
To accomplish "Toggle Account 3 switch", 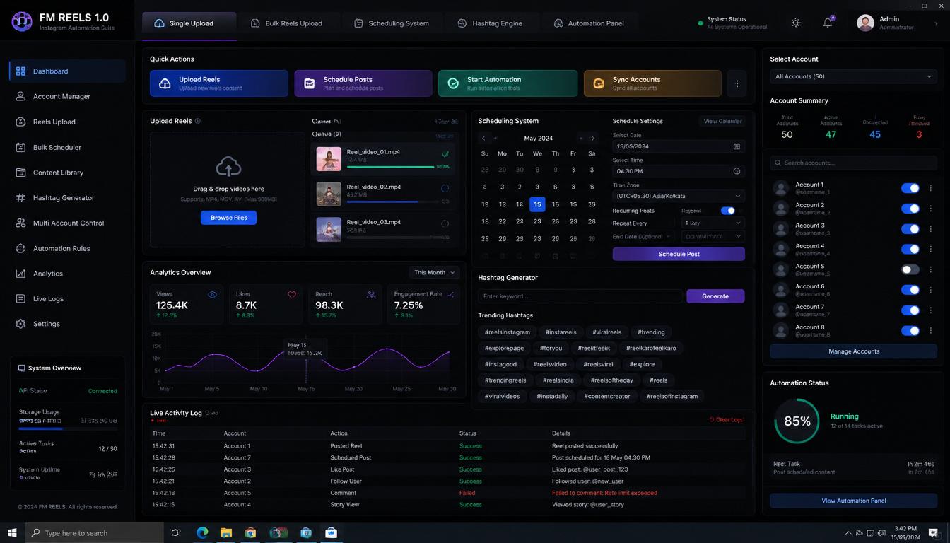I will pyautogui.click(x=910, y=229).
